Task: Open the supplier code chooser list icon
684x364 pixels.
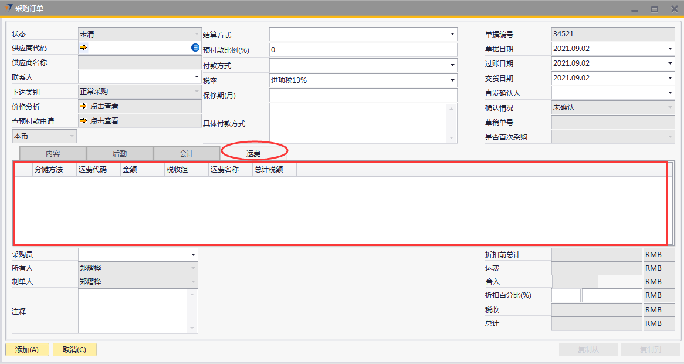Action: 195,48
